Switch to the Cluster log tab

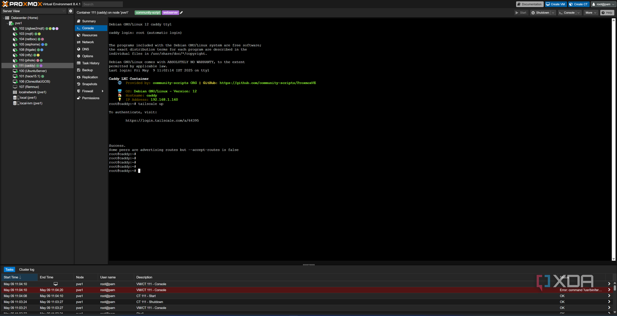[27, 270]
